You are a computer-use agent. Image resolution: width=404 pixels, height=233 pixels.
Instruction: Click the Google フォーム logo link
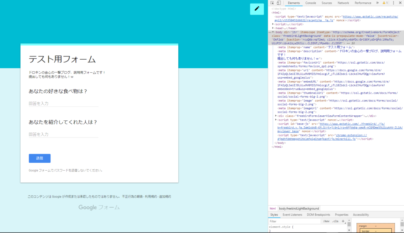(99, 207)
